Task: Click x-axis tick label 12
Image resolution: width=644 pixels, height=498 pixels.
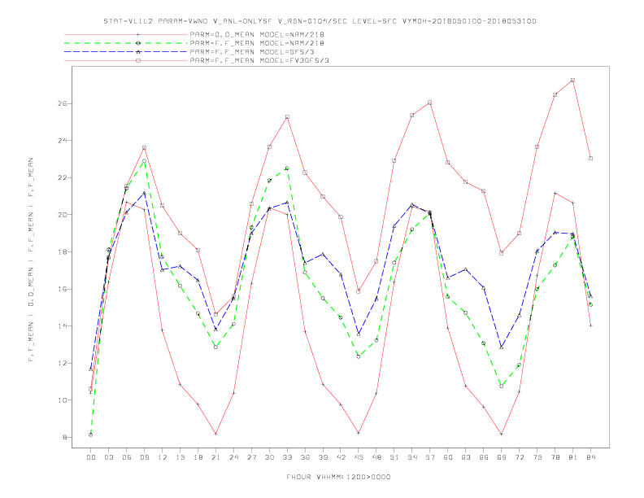Action: [x=163, y=457]
